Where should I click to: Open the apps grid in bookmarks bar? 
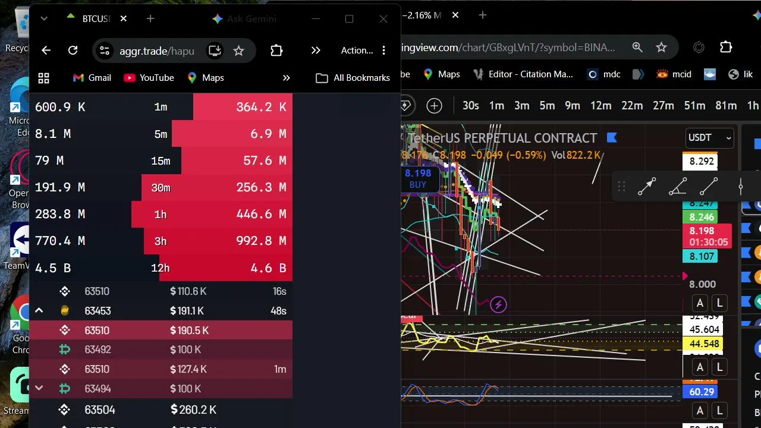[x=43, y=78]
